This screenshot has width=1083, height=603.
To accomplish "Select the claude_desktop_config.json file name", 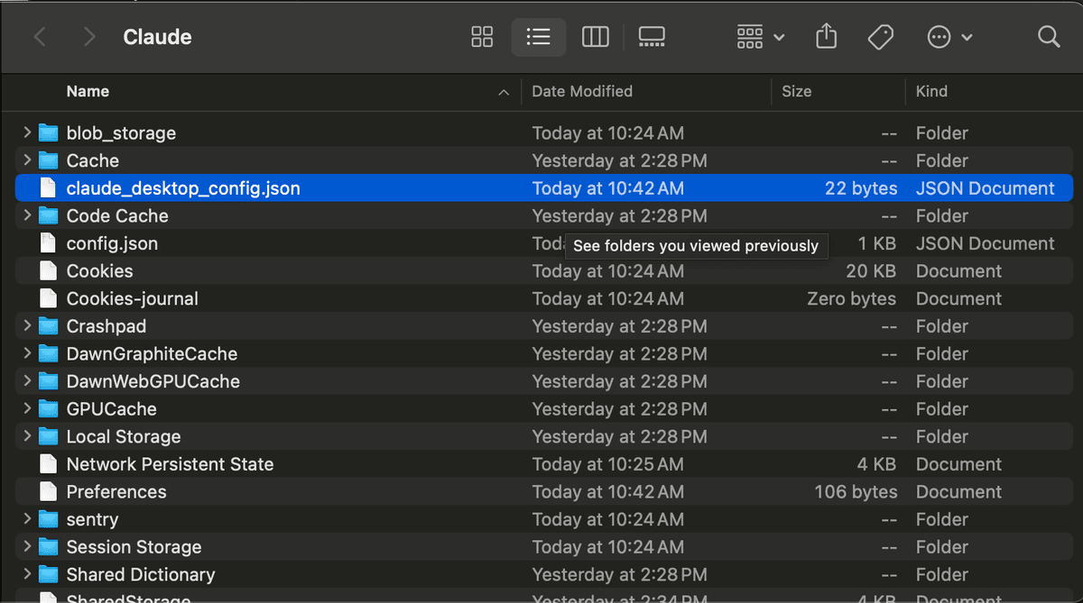I will point(183,188).
